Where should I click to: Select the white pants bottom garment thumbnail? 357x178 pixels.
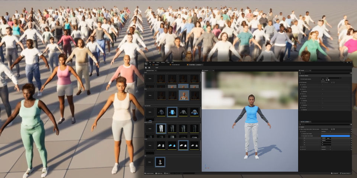point(161,129)
